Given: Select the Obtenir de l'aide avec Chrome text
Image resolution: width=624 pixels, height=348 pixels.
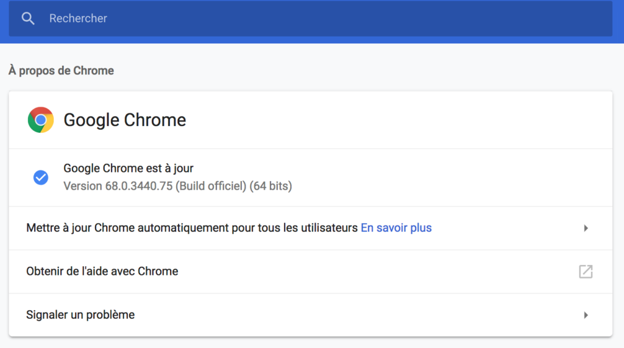Looking at the screenshot, I should click(102, 271).
